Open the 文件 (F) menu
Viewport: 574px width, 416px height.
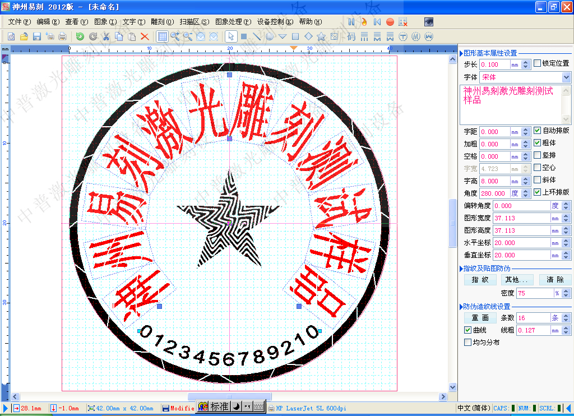(x=20, y=22)
